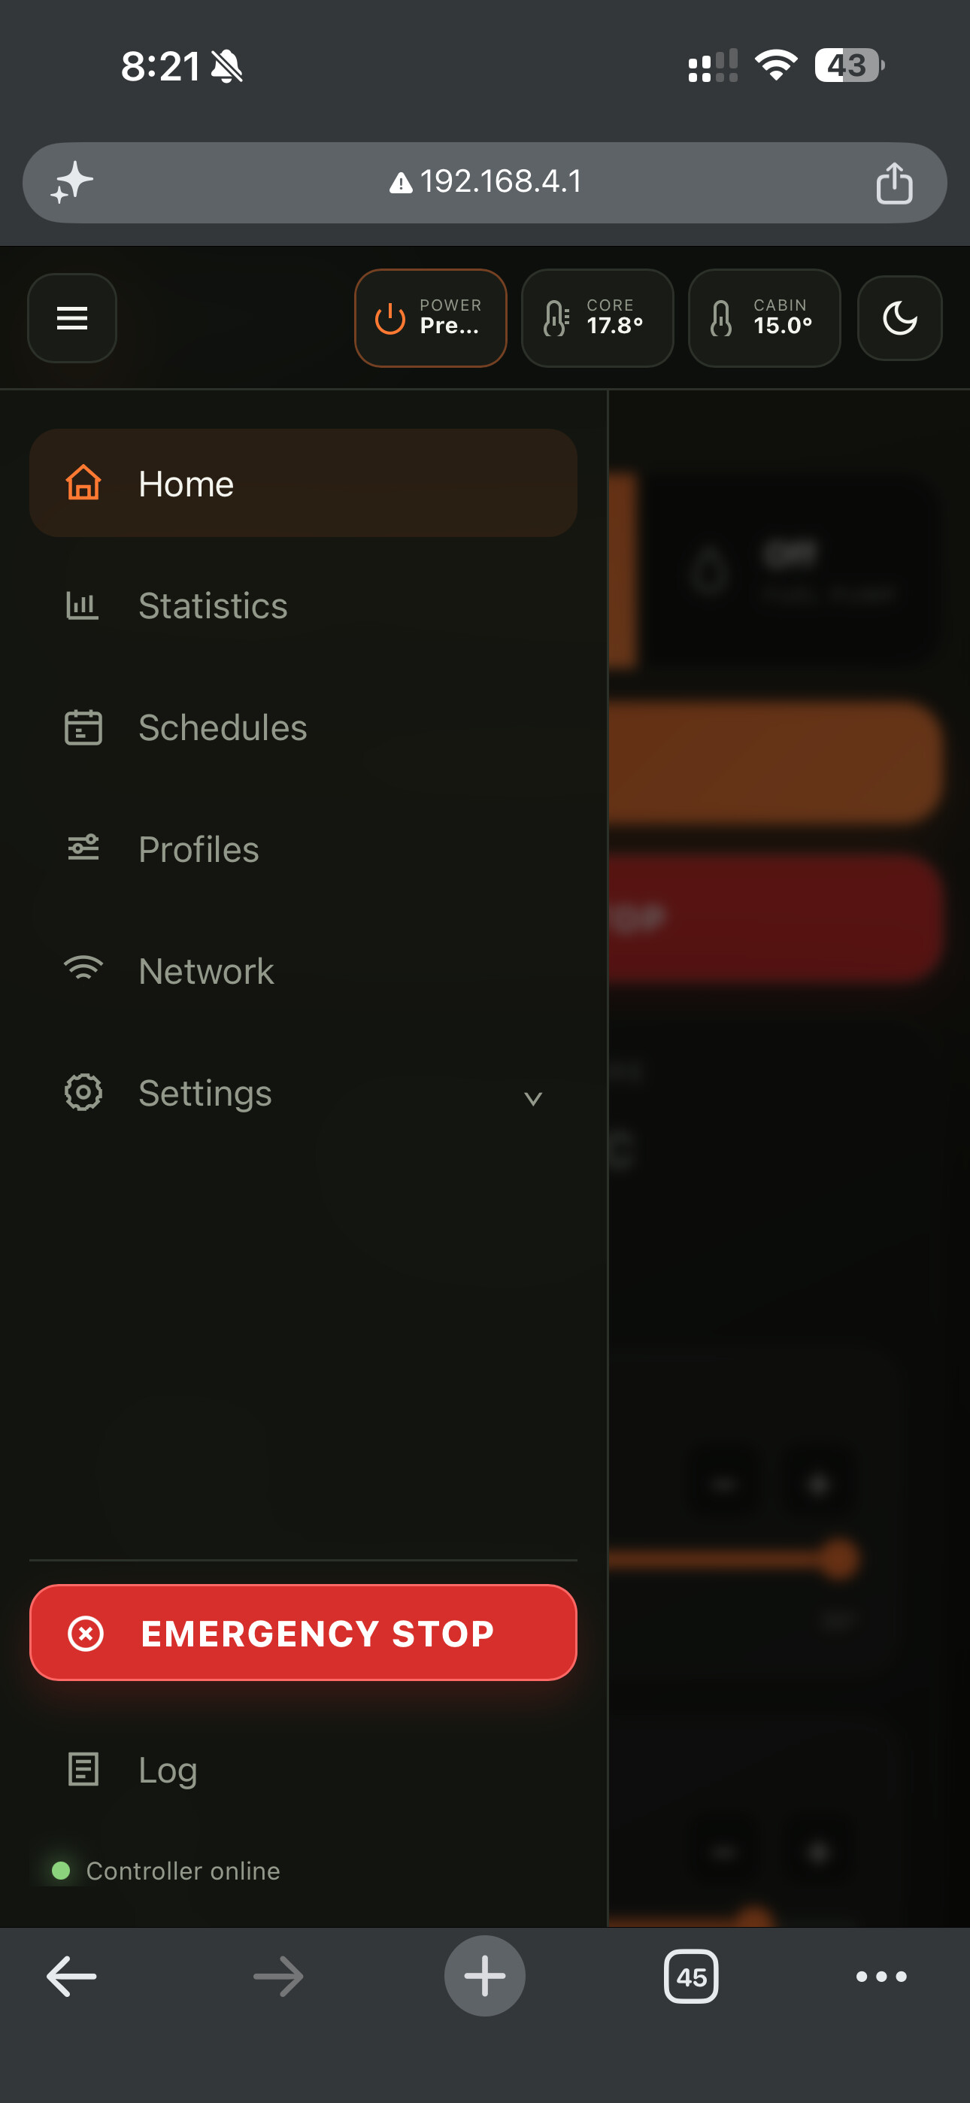This screenshot has width=970, height=2103.
Task: Click the Settings gear icon
Action: pyautogui.click(x=83, y=1092)
